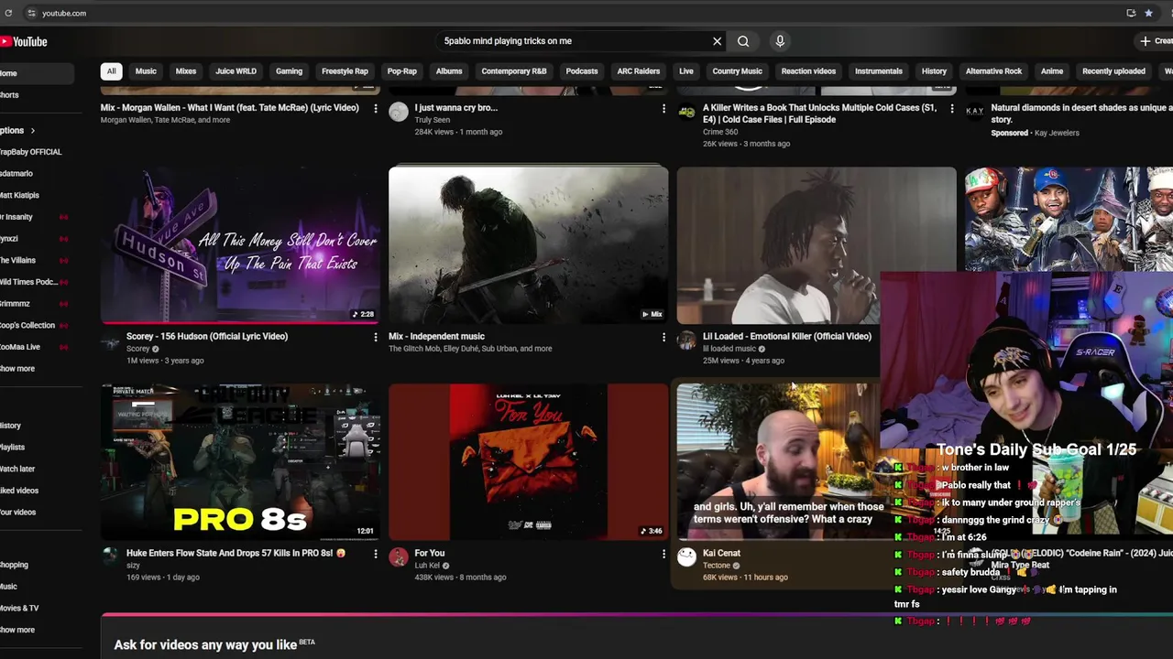
Task: Click Truly Seen channel avatar
Action: pos(399,112)
